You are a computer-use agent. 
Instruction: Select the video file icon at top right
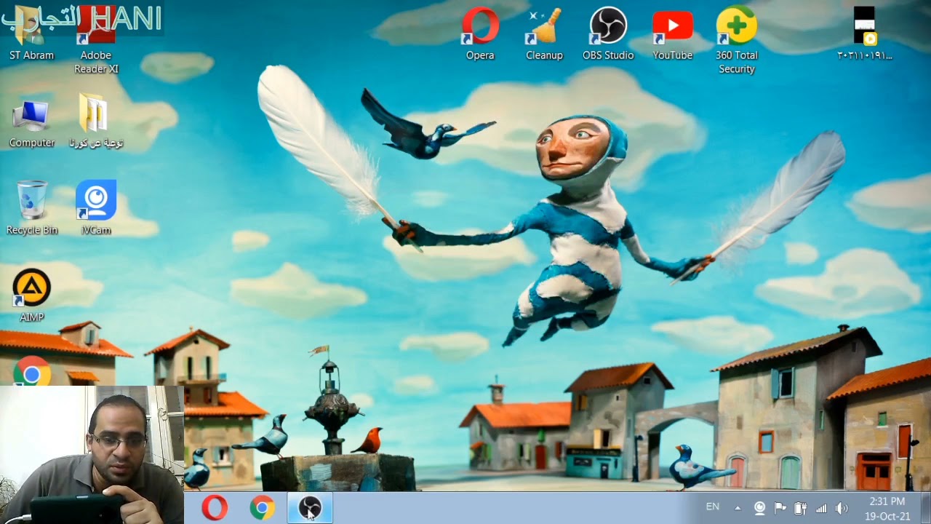coord(864,34)
